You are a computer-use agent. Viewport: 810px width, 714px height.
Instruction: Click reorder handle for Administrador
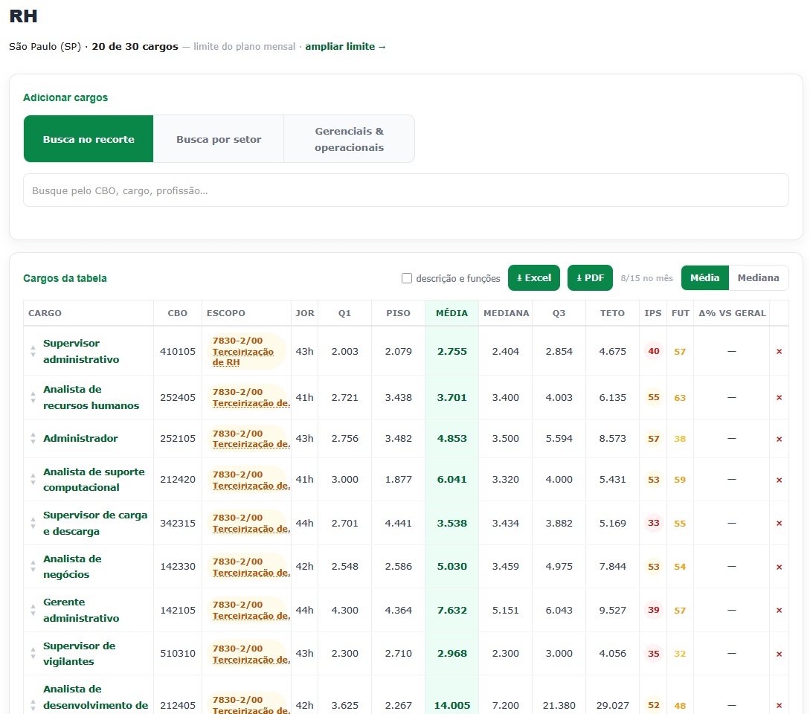(x=33, y=439)
